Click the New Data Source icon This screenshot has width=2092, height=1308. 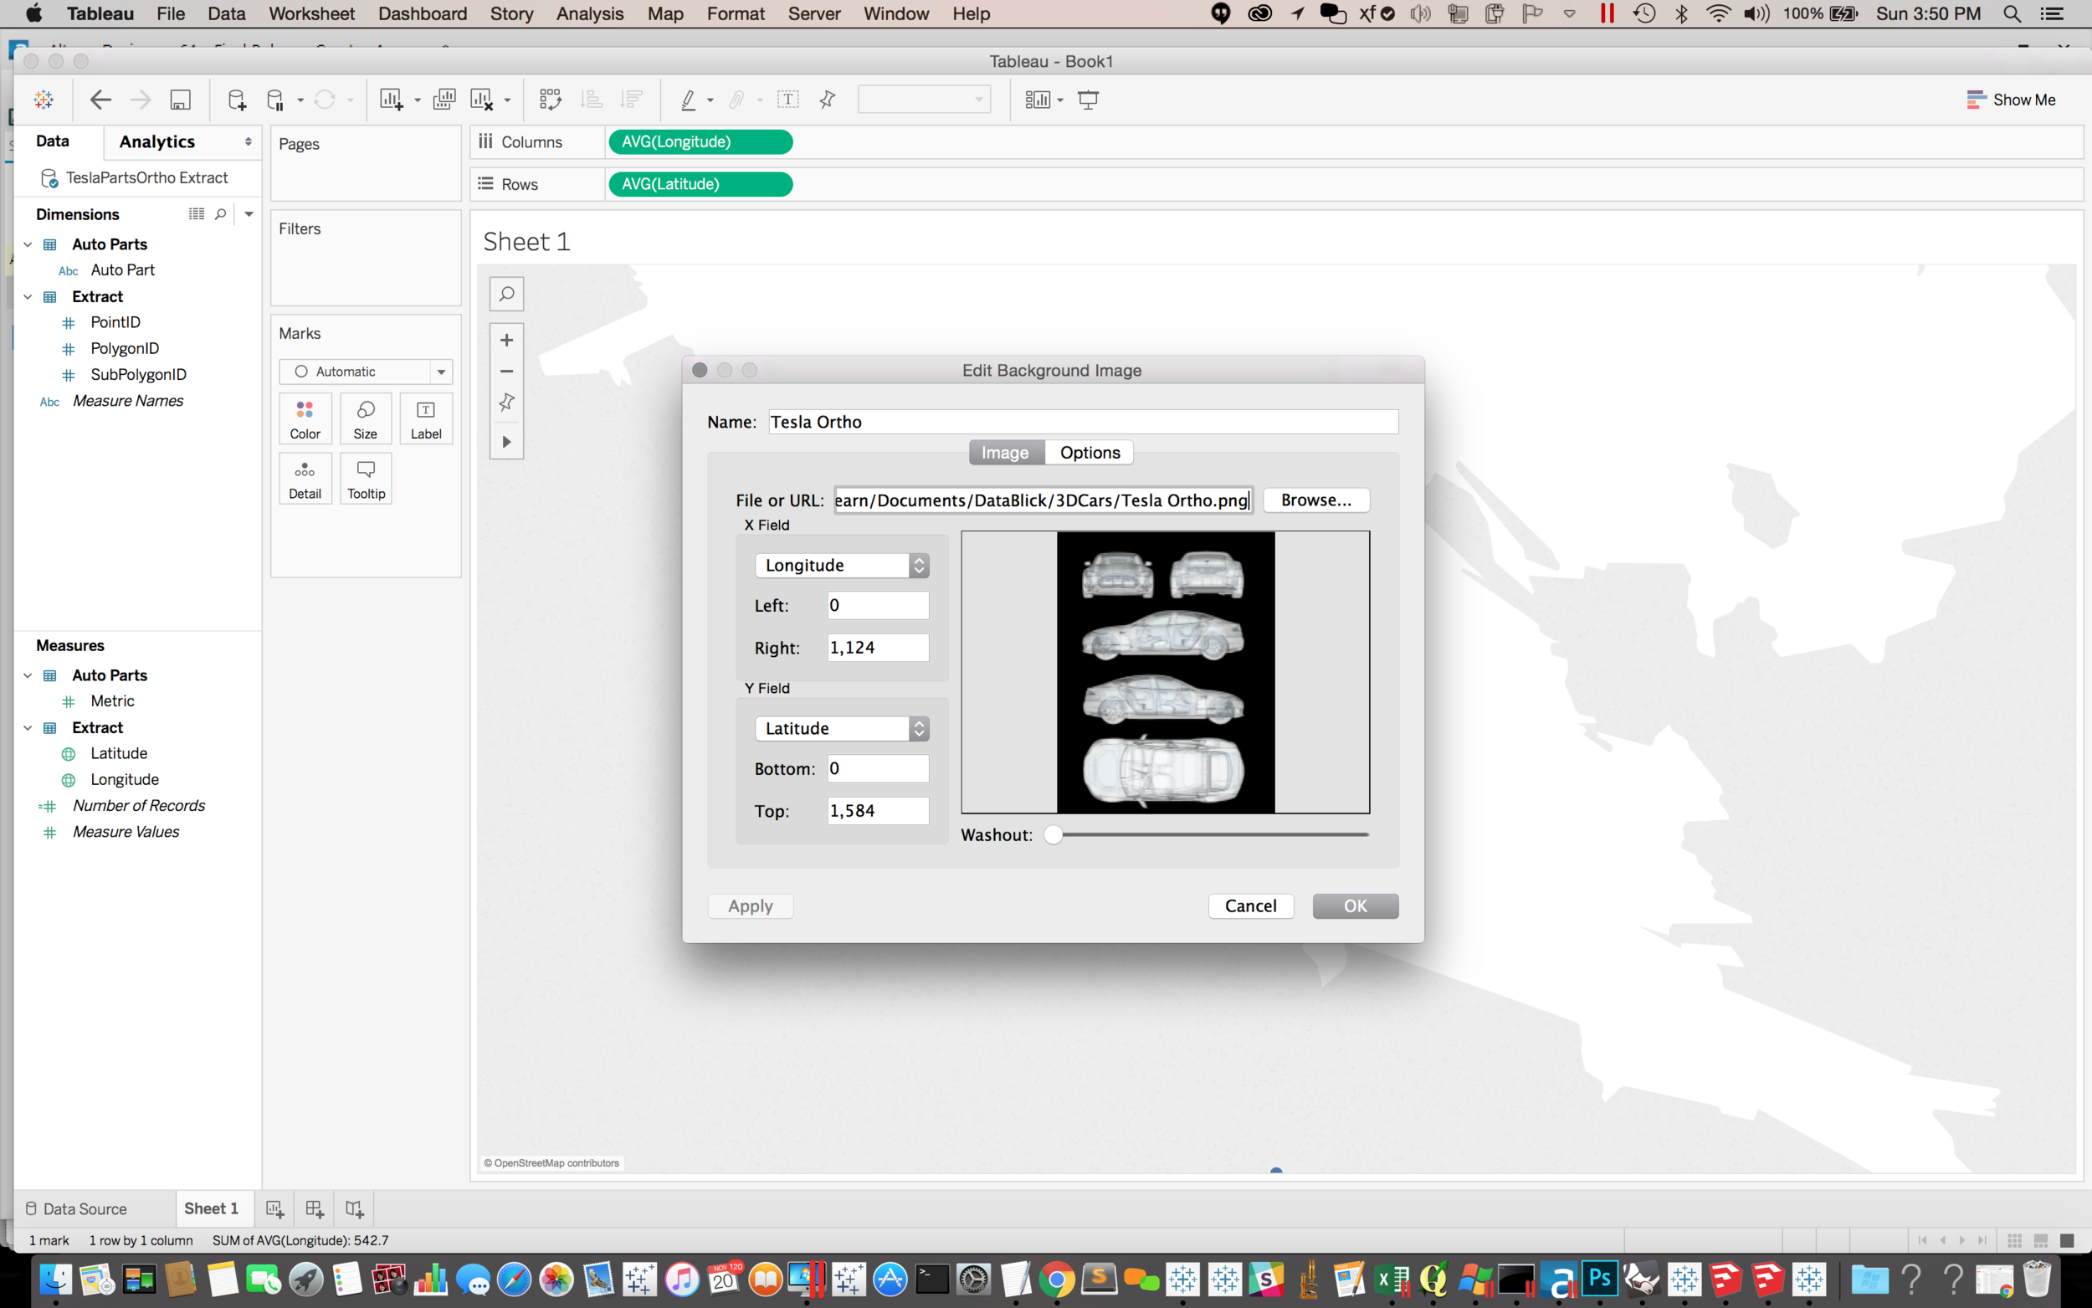pyautogui.click(x=236, y=100)
